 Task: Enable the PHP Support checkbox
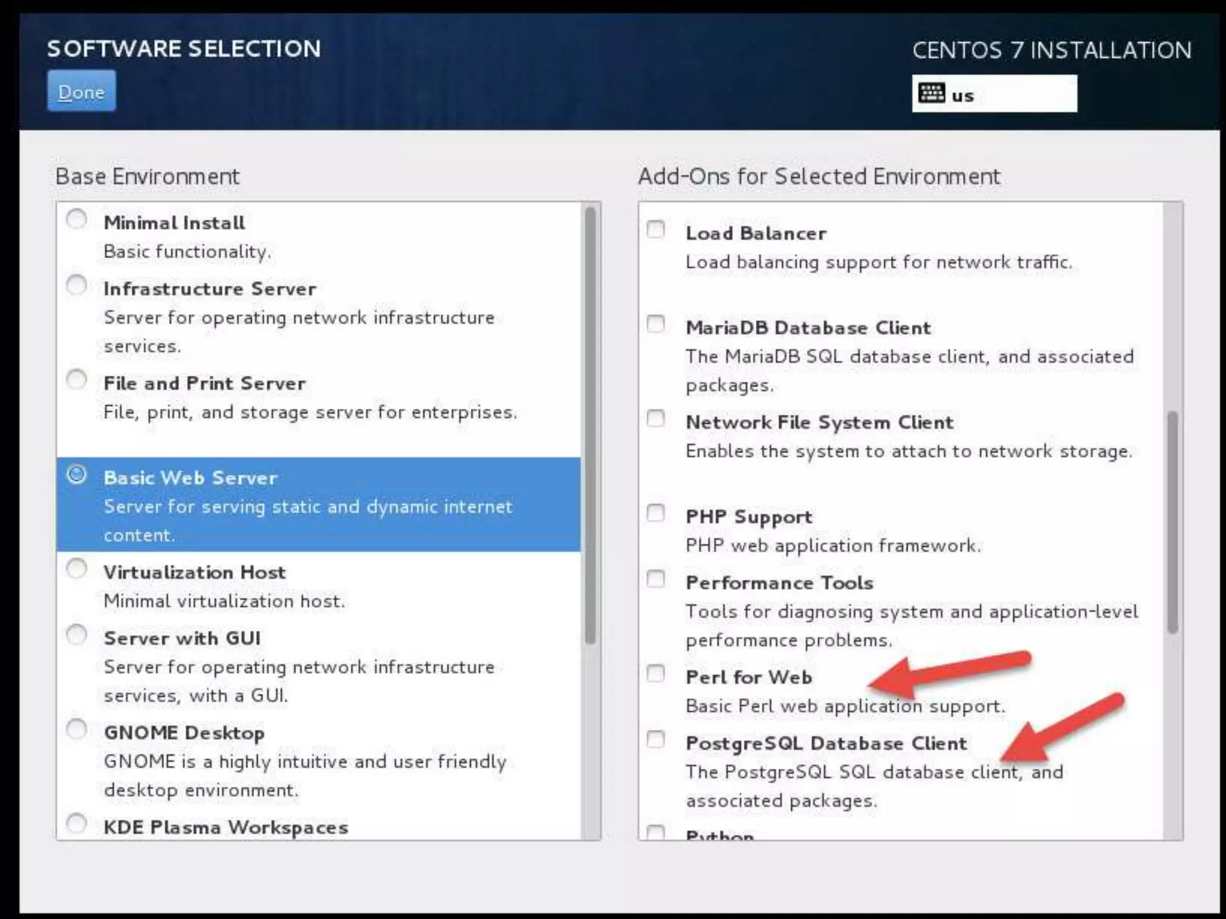pos(656,513)
